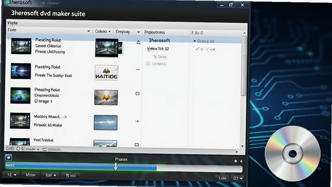
Task: Click the faded Lirkioo text
Action: click(x=159, y=64)
